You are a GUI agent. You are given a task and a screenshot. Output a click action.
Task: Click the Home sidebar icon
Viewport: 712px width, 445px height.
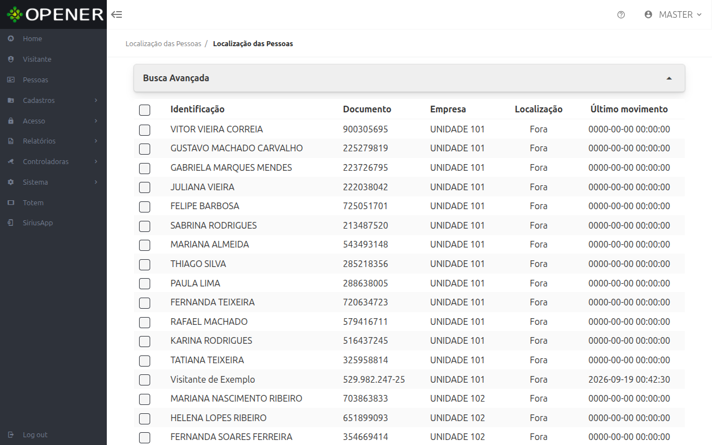pyautogui.click(x=11, y=39)
